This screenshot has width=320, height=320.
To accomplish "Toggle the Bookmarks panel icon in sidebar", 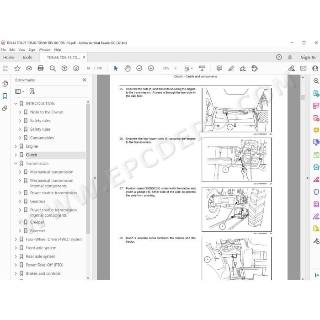I will (5, 96).
